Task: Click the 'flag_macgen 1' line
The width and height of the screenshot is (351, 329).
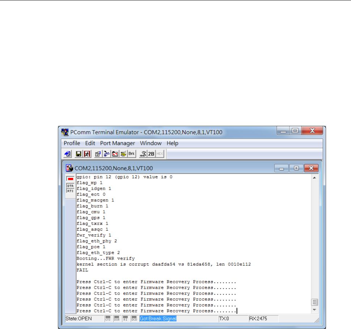Action: pos(96,200)
